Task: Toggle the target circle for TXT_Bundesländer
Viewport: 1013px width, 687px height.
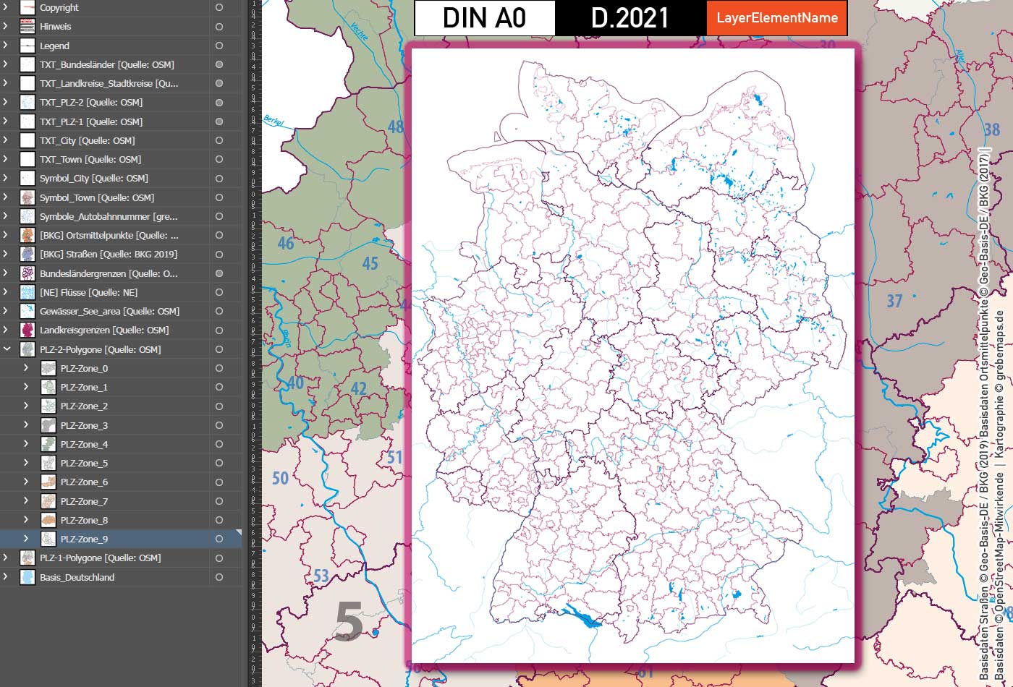Action: (219, 64)
